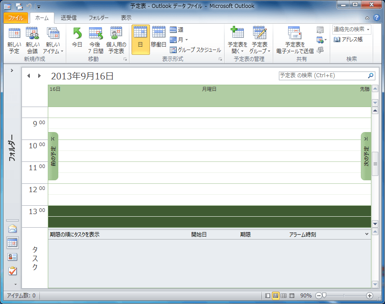385x304 pixels.
Task: Select the ホーム ribbon tab
Action: coord(42,18)
